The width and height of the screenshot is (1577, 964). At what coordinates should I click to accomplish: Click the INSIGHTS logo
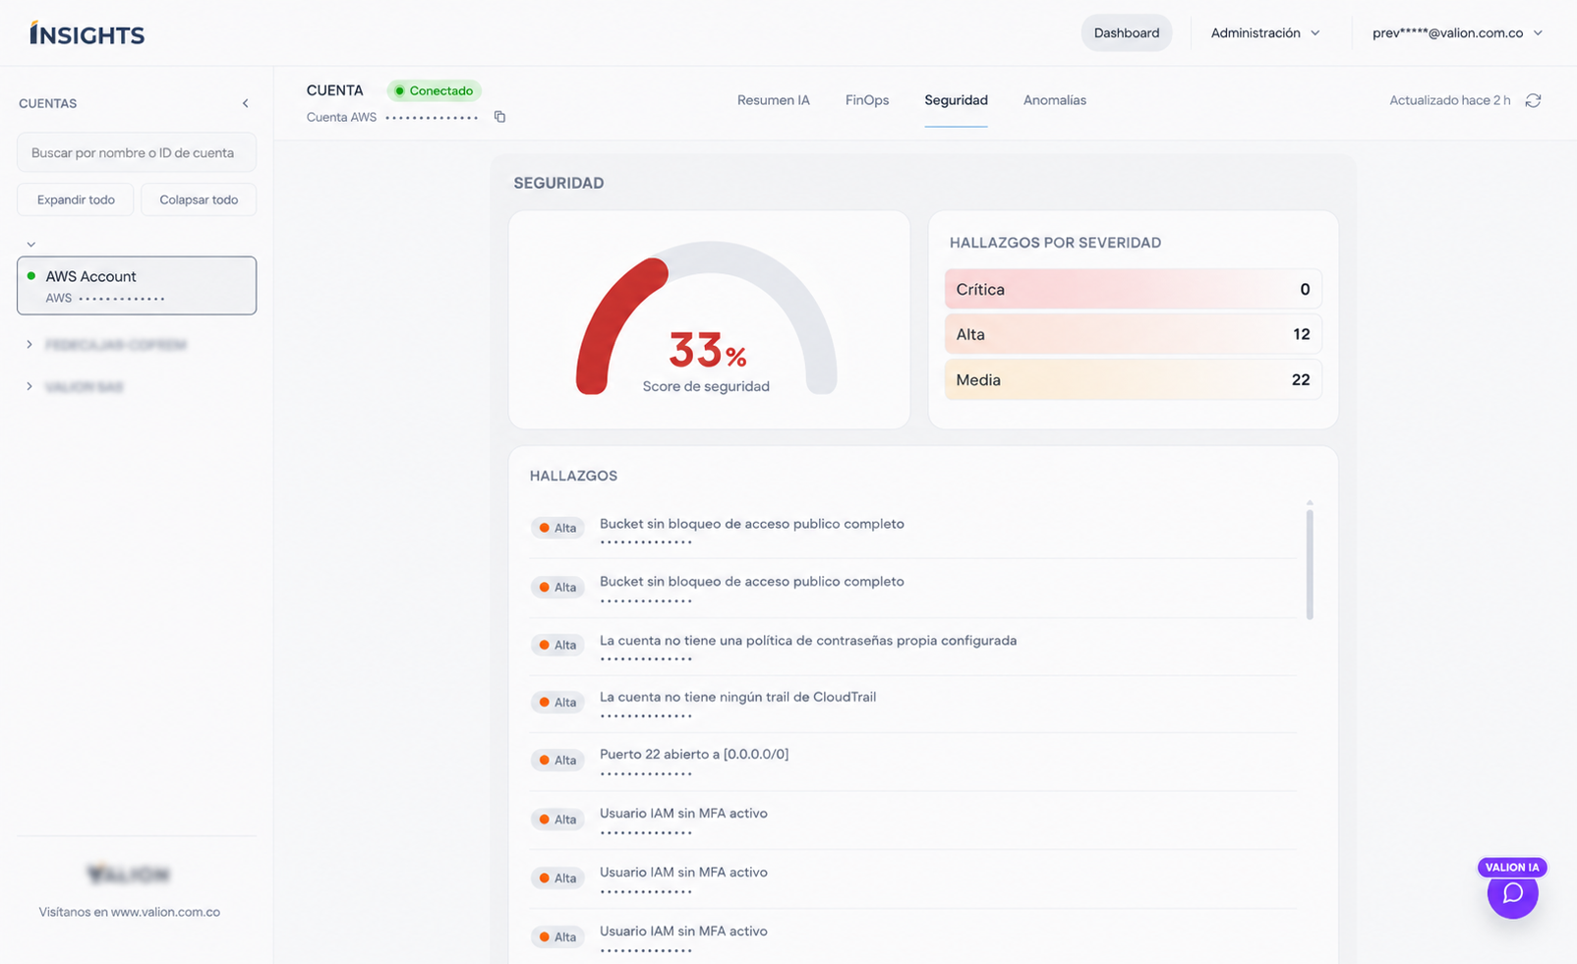click(x=87, y=33)
